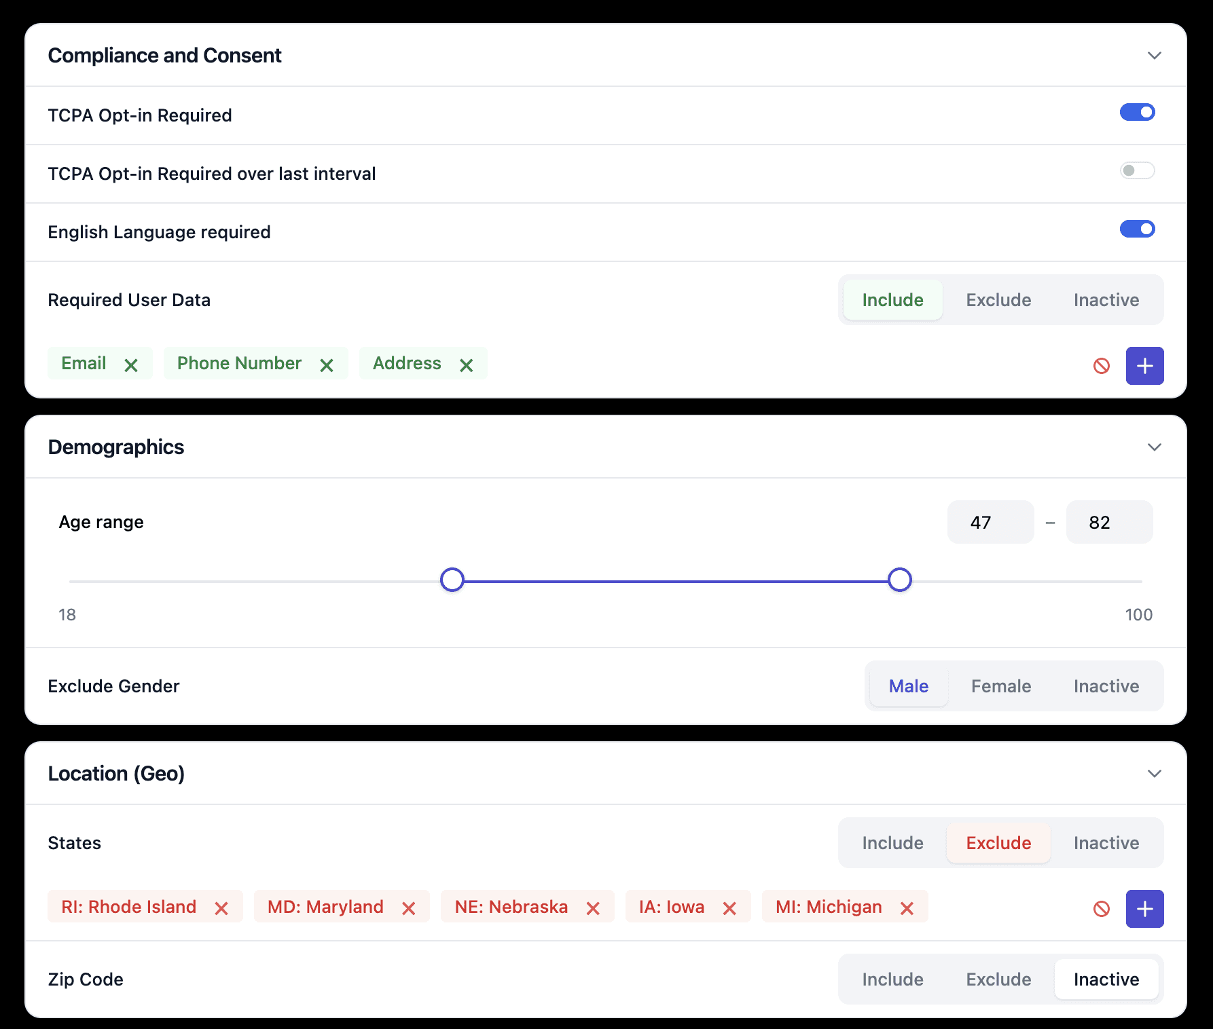Click the maximum age field showing 82
This screenshot has width=1213, height=1029.
click(1110, 522)
